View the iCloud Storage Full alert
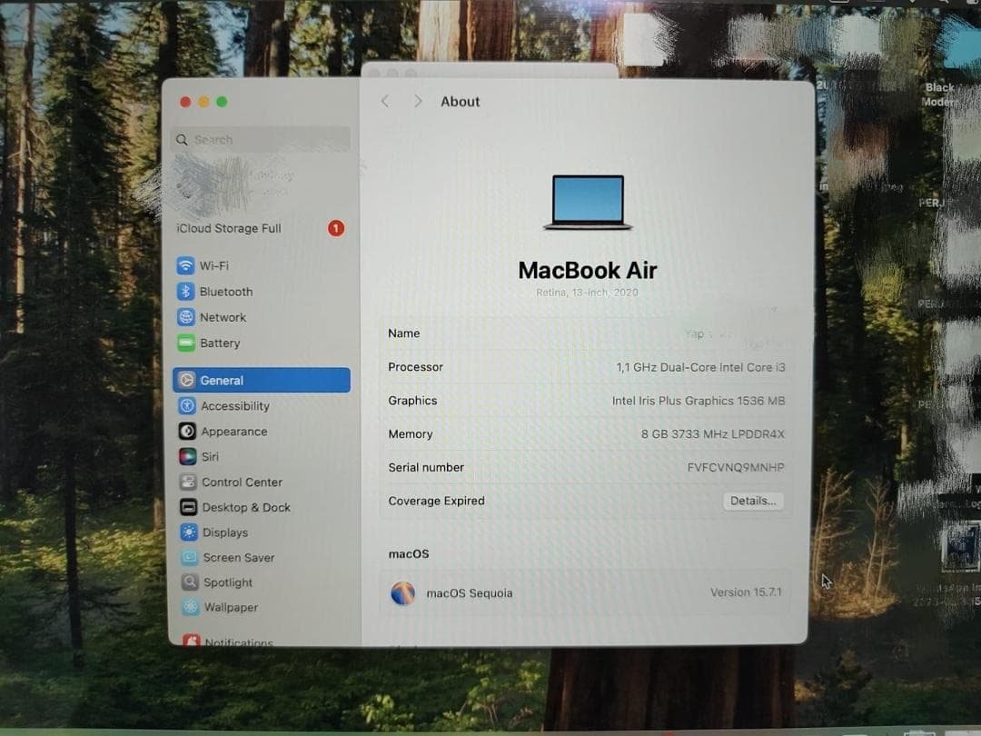This screenshot has width=981, height=736. pos(227,228)
